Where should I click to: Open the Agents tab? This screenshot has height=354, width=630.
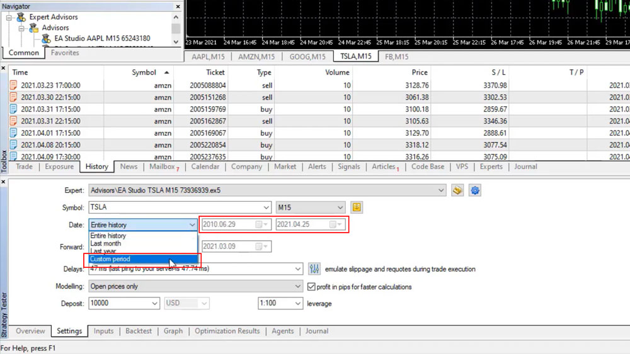click(282, 331)
